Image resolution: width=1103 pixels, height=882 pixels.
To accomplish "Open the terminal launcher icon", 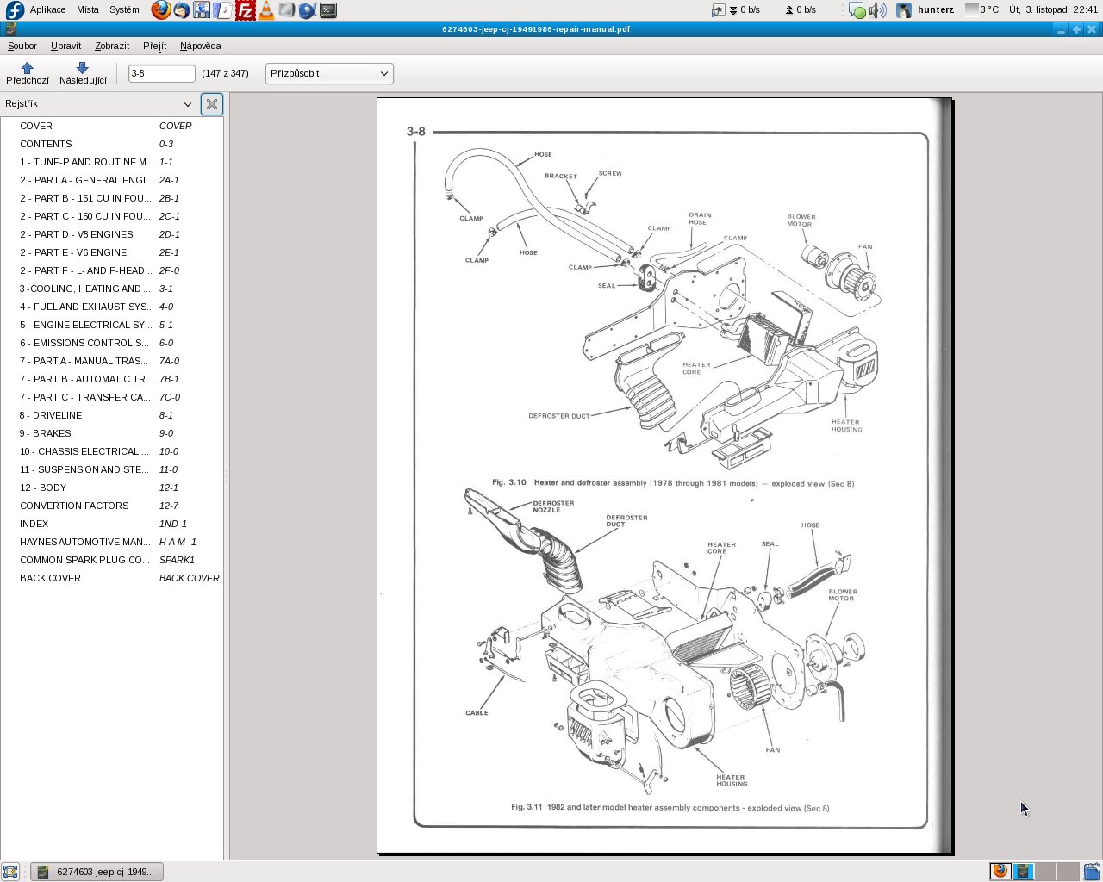I will pos(328,10).
